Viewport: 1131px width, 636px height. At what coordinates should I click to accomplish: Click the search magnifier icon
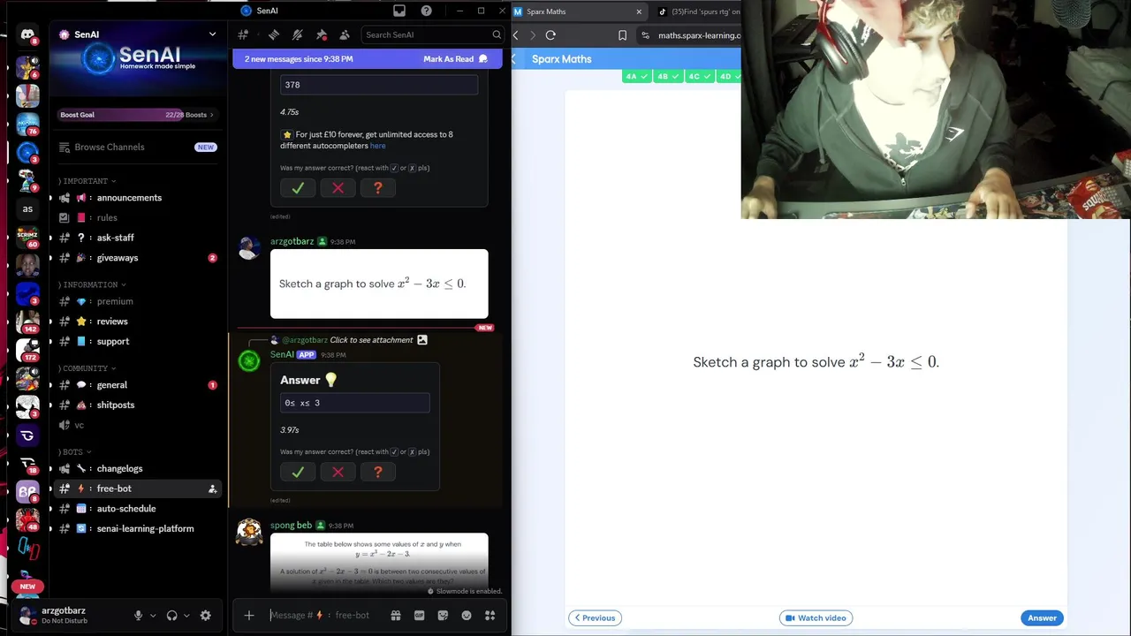tap(497, 34)
